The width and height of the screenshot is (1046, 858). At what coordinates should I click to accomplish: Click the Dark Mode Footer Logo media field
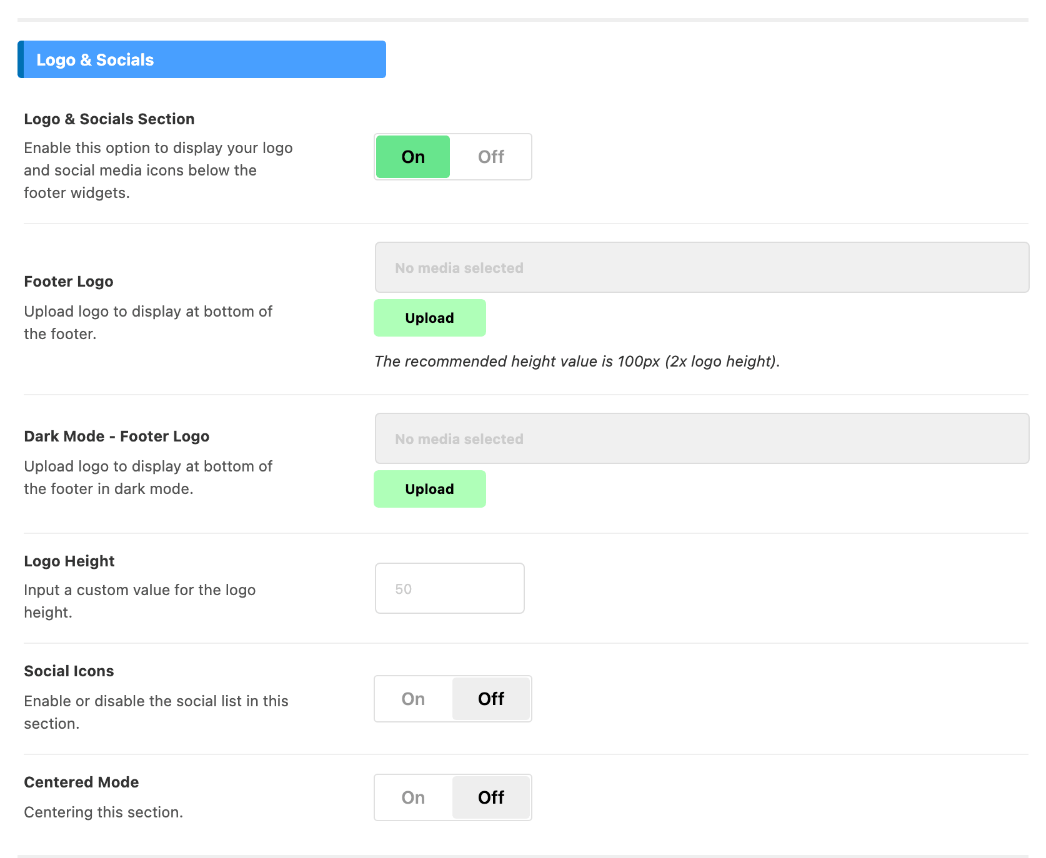(x=702, y=438)
